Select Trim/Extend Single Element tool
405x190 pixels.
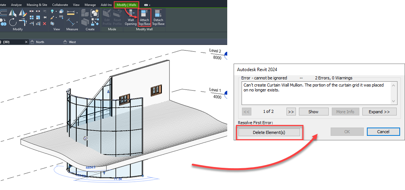click(31, 23)
